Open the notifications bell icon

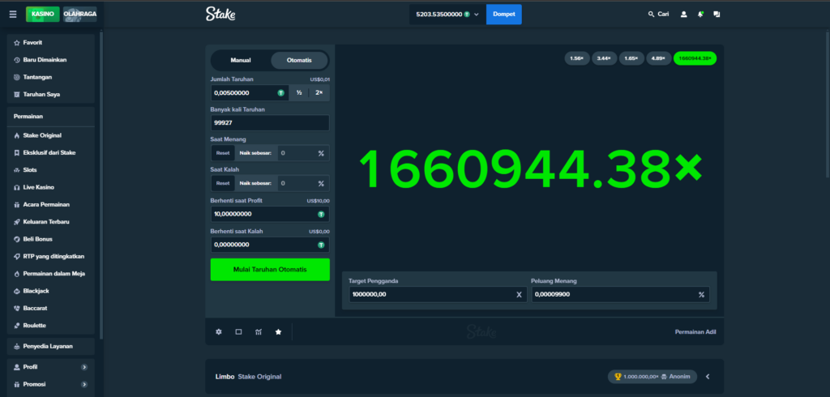(x=700, y=15)
